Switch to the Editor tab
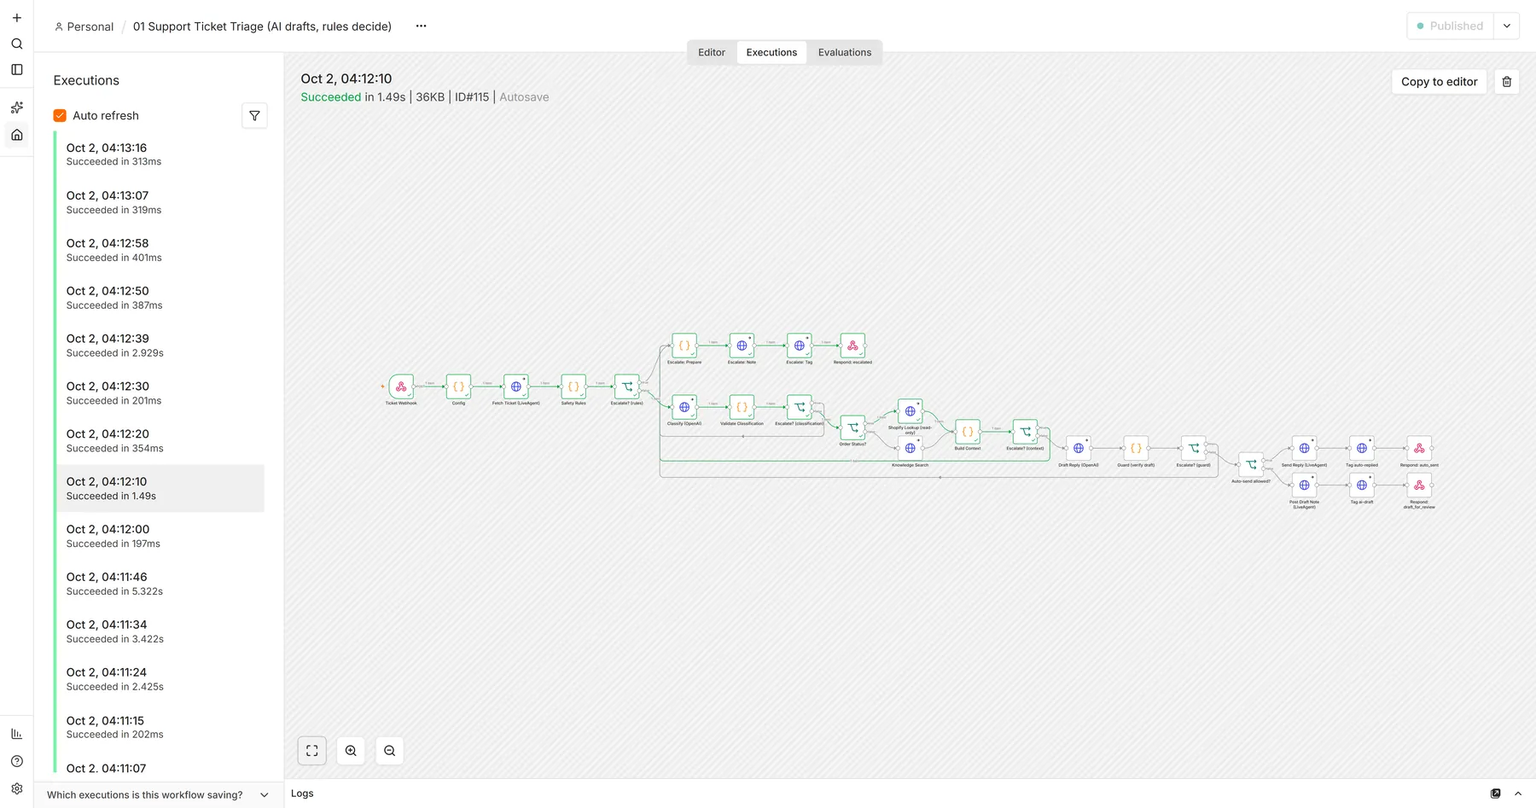 712,53
